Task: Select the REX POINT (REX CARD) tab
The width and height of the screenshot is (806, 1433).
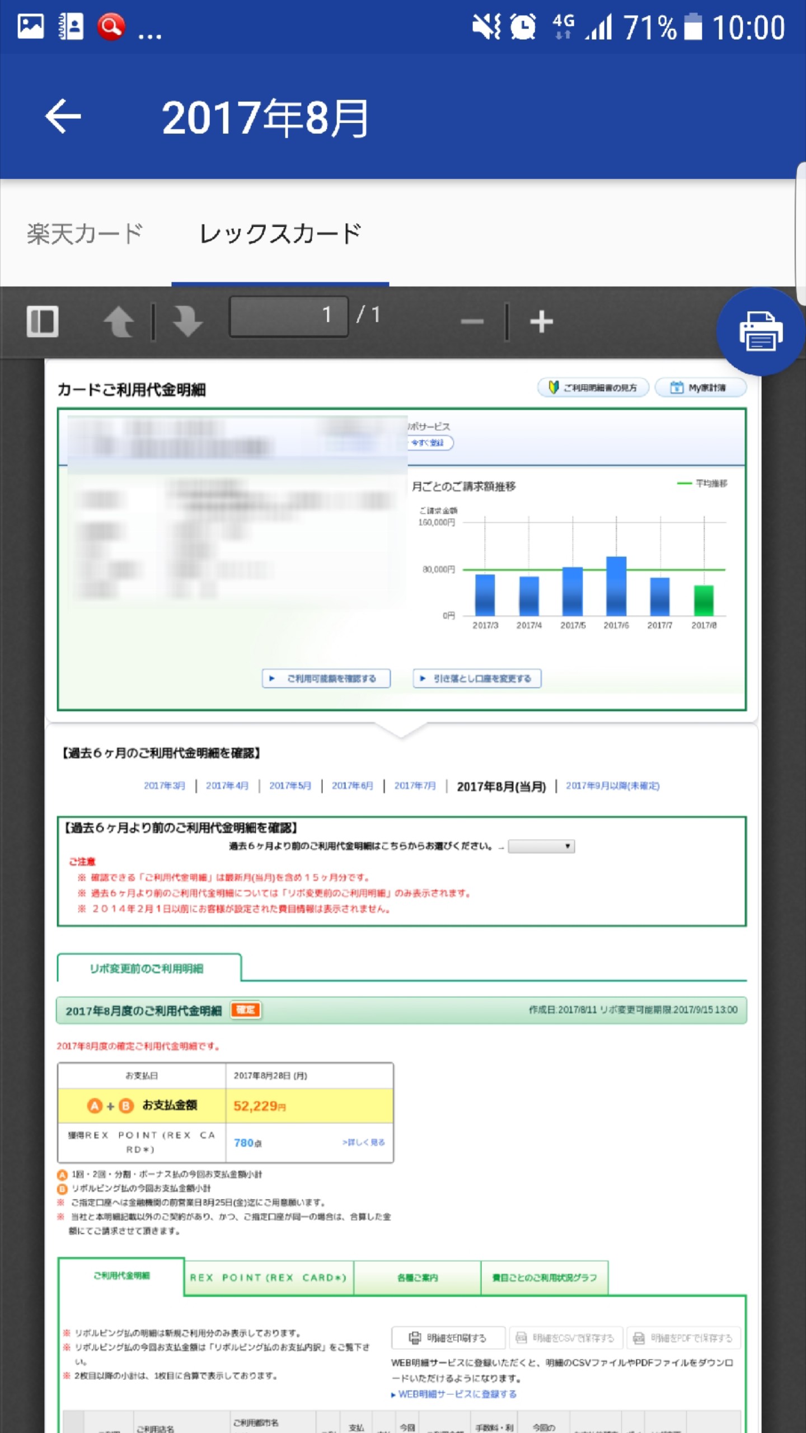Action: point(269,1277)
